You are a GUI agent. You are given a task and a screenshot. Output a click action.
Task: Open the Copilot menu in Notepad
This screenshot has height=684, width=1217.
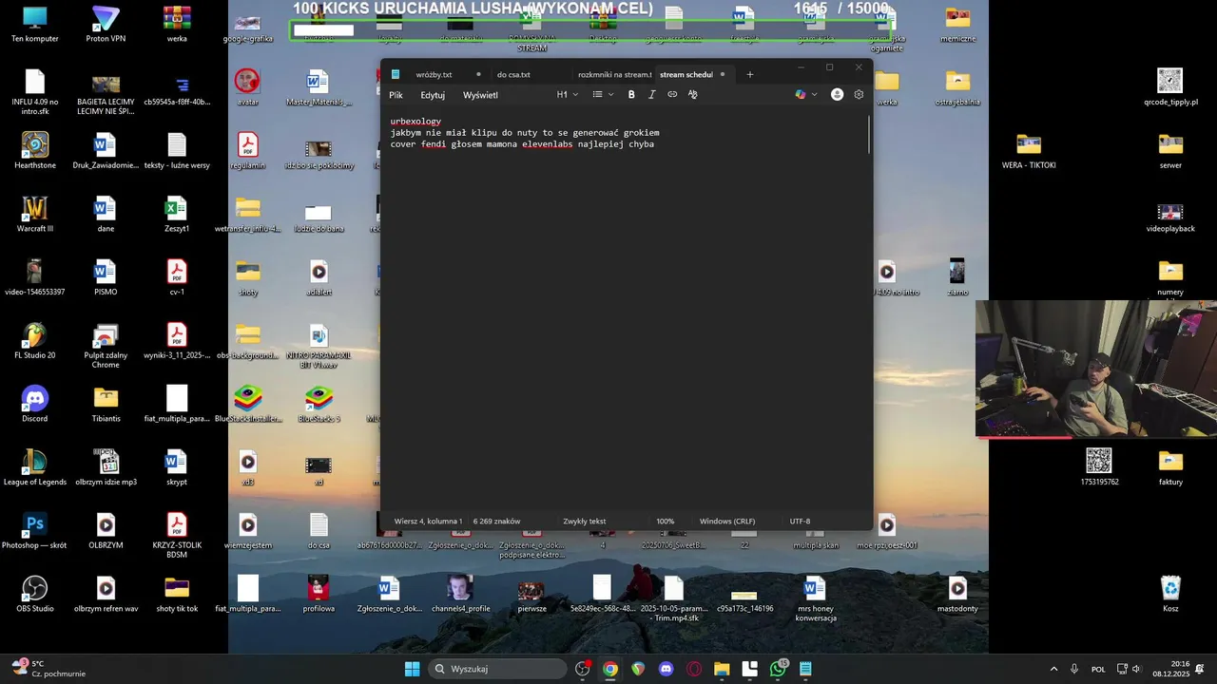801,95
